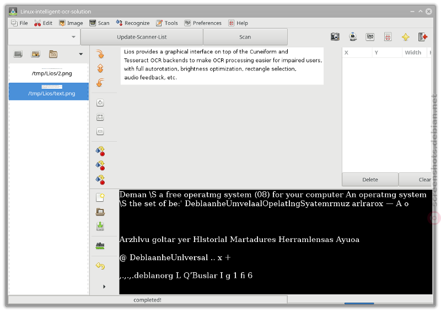Image resolution: width=441 pixels, height=312 pixels.
Task: Click the open file tray icon
Action: (x=100, y=212)
